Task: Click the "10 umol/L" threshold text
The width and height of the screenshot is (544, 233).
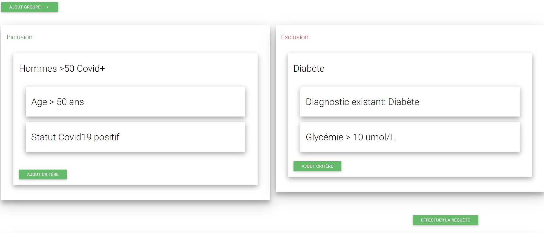Action: [374, 137]
